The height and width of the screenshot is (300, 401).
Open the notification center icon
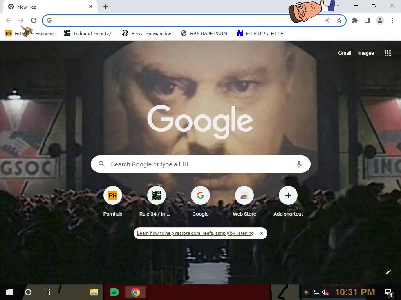click(388, 292)
